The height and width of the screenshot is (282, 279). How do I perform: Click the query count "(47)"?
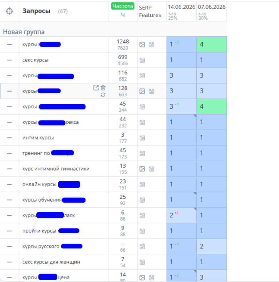pyautogui.click(x=63, y=11)
